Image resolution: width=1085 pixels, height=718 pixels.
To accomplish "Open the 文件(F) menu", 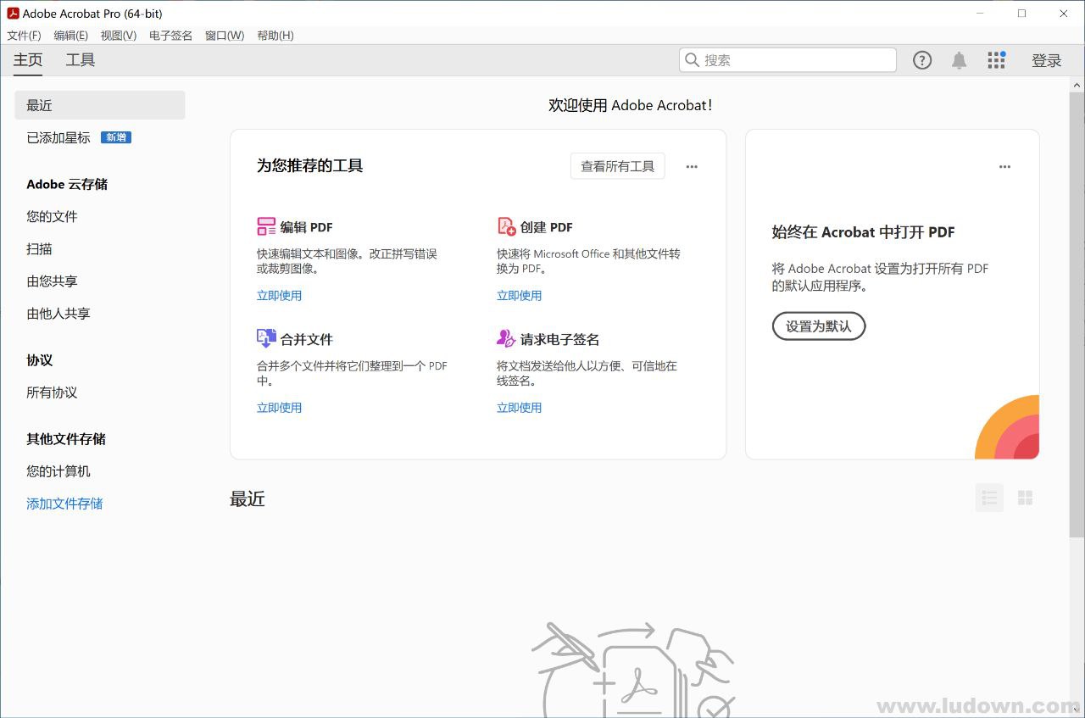I will click(x=24, y=36).
